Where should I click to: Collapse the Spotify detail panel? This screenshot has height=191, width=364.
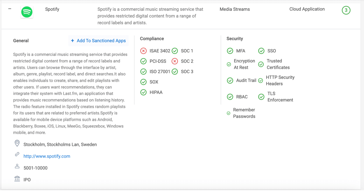pyautogui.click(x=10, y=9)
